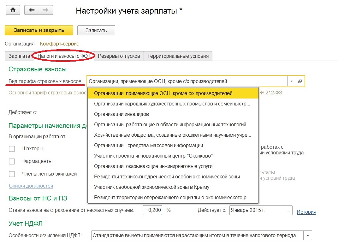Click the Home icon button
The image size is (338, 245).
13,10
